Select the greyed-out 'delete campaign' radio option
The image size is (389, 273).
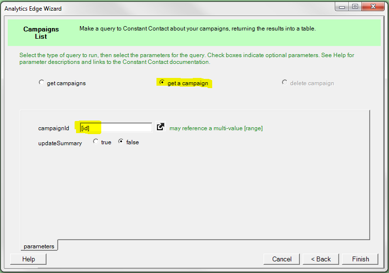tap(284, 83)
